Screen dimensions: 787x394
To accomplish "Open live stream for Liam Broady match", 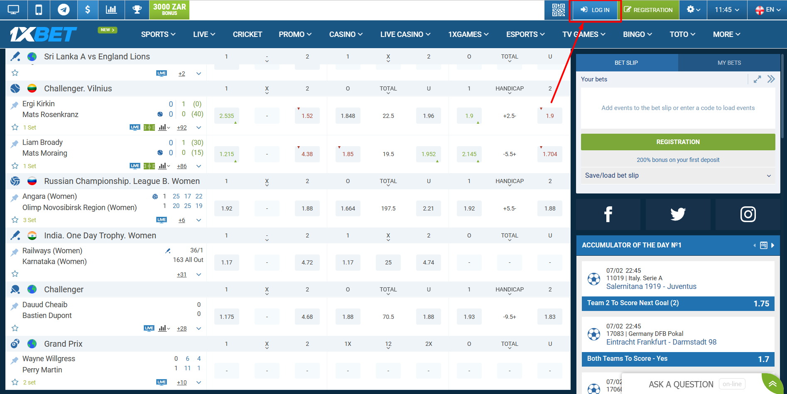I will click(x=135, y=166).
